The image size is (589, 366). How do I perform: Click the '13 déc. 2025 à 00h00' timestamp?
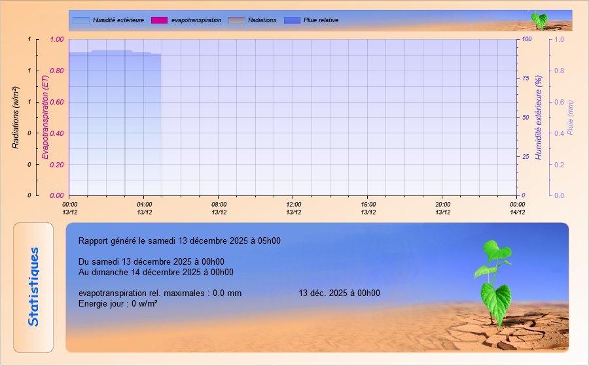point(339,293)
